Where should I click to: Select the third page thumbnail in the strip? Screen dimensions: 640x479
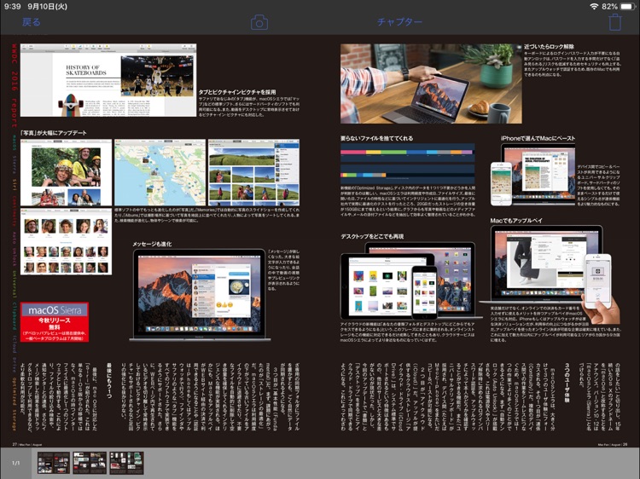coord(126,463)
